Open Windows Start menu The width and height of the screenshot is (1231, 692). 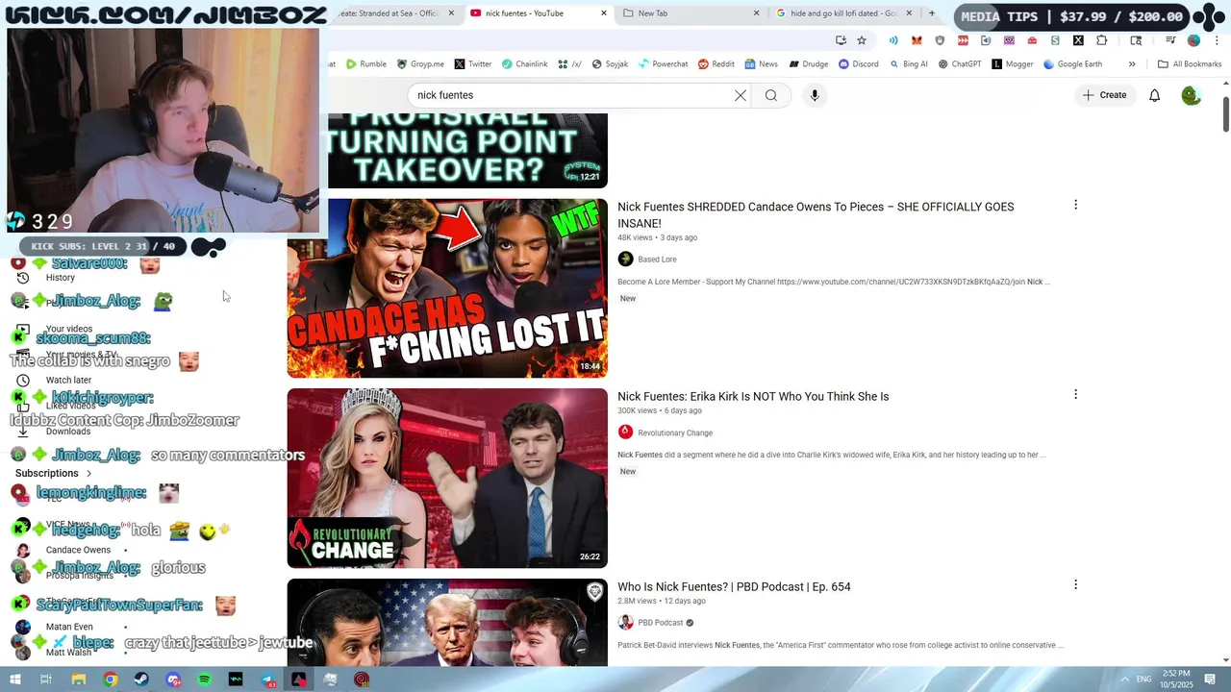pyautogui.click(x=14, y=680)
